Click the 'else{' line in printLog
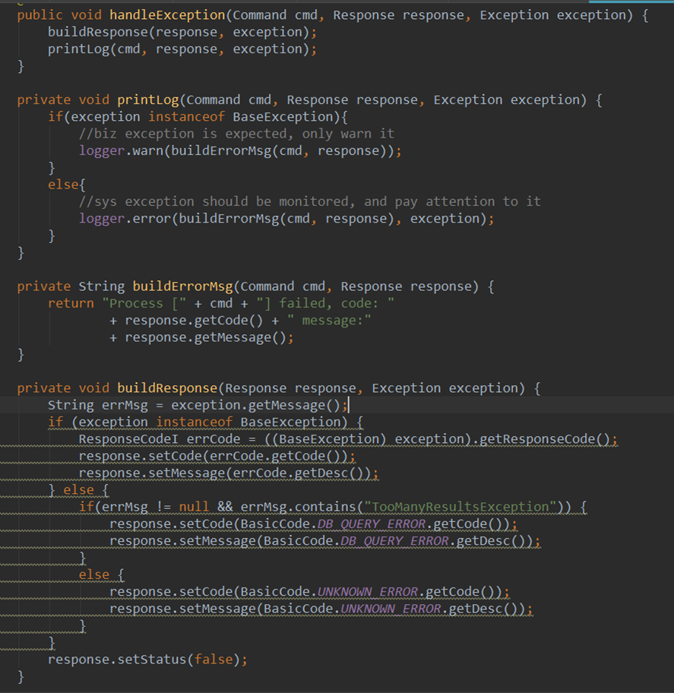The width and height of the screenshot is (674, 693). click(x=66, y=185)
